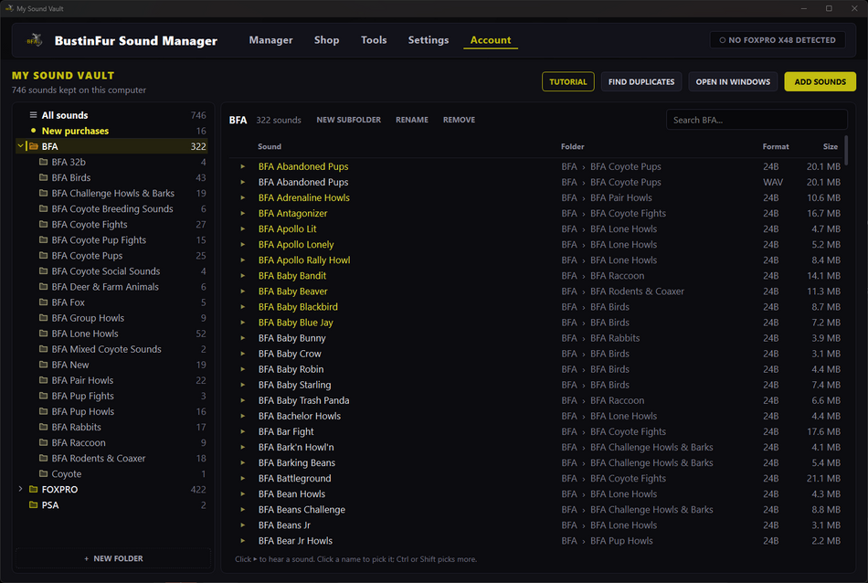Sort by the Sound column header
The height and width of the screenshot is (583, 868).
coord(270,147)
